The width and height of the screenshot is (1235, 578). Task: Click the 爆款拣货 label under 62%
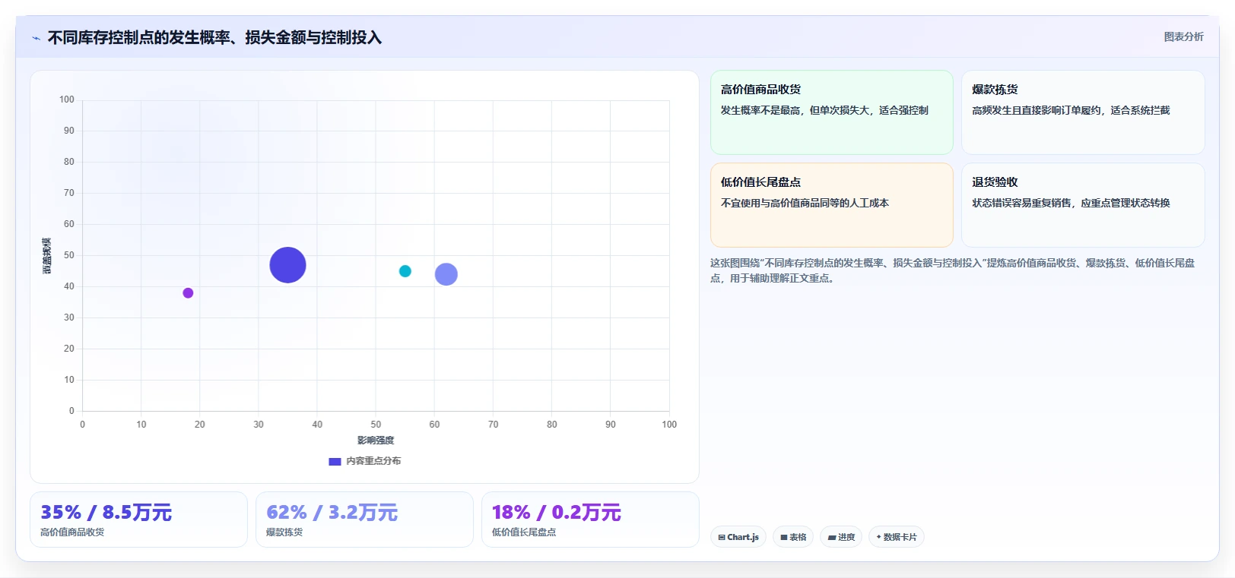click(x=284, y=532)
